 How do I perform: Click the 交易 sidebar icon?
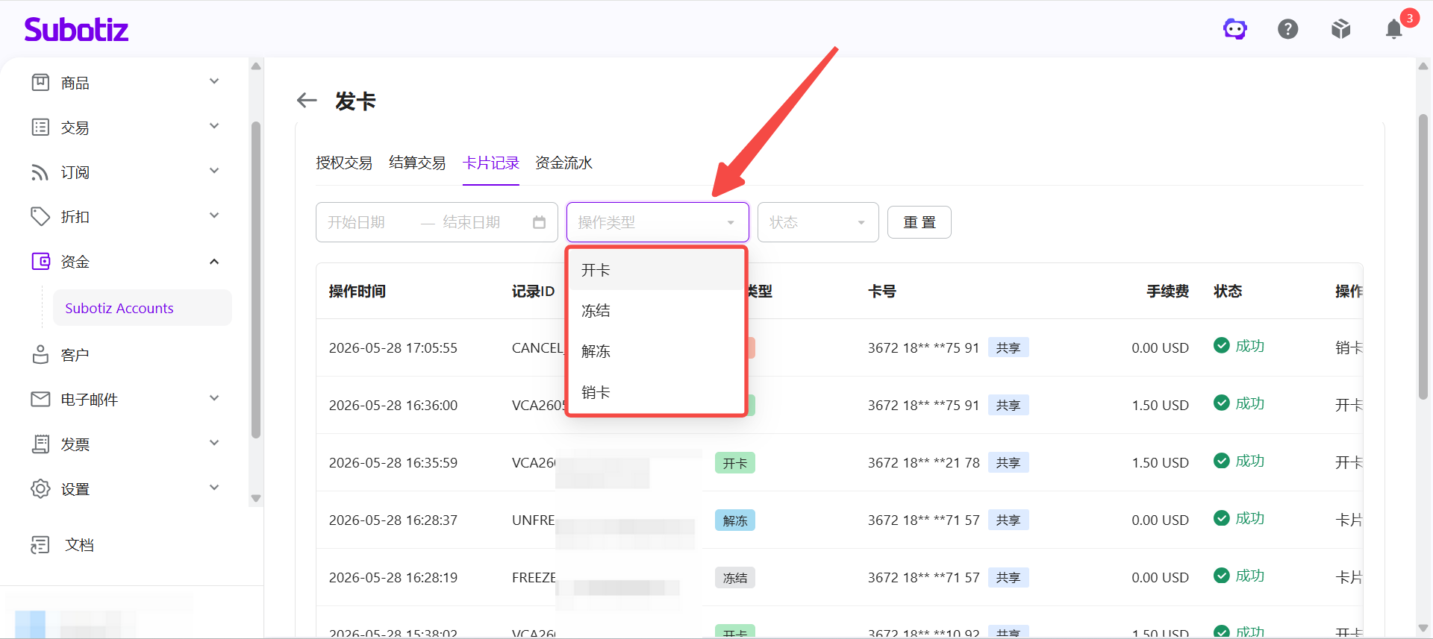pos(40,127)
